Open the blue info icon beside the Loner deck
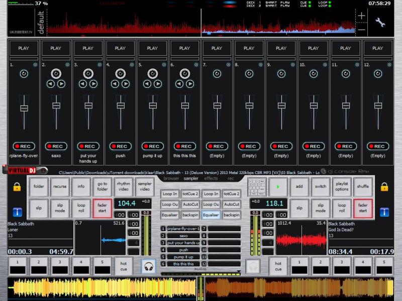 (x=18, y=212)
